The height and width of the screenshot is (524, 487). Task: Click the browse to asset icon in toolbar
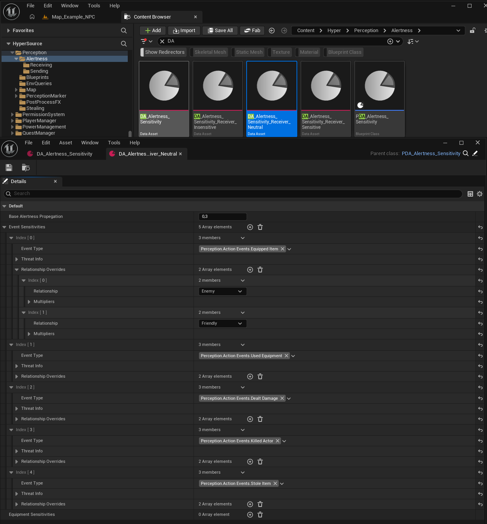click(x=26, y=168)
